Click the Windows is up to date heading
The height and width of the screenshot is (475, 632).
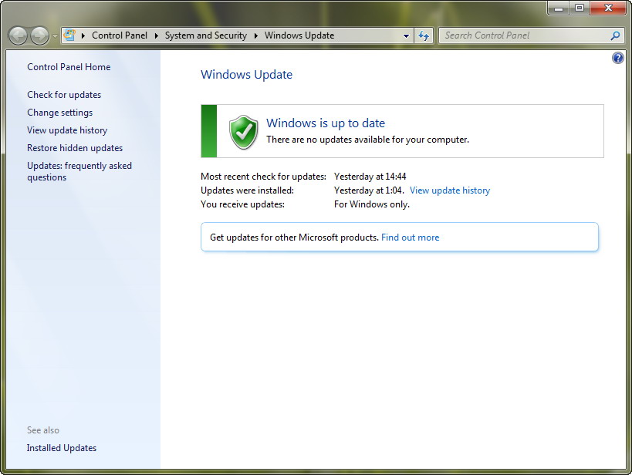tap(326, 123)
